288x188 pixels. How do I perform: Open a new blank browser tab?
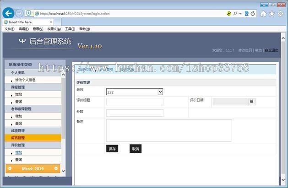coord(58,22)
